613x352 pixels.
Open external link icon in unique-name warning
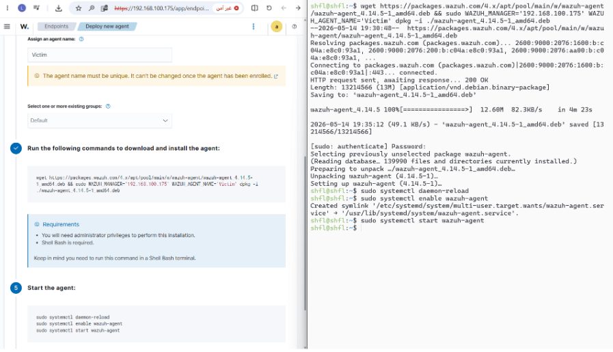(x=276, y=77)
